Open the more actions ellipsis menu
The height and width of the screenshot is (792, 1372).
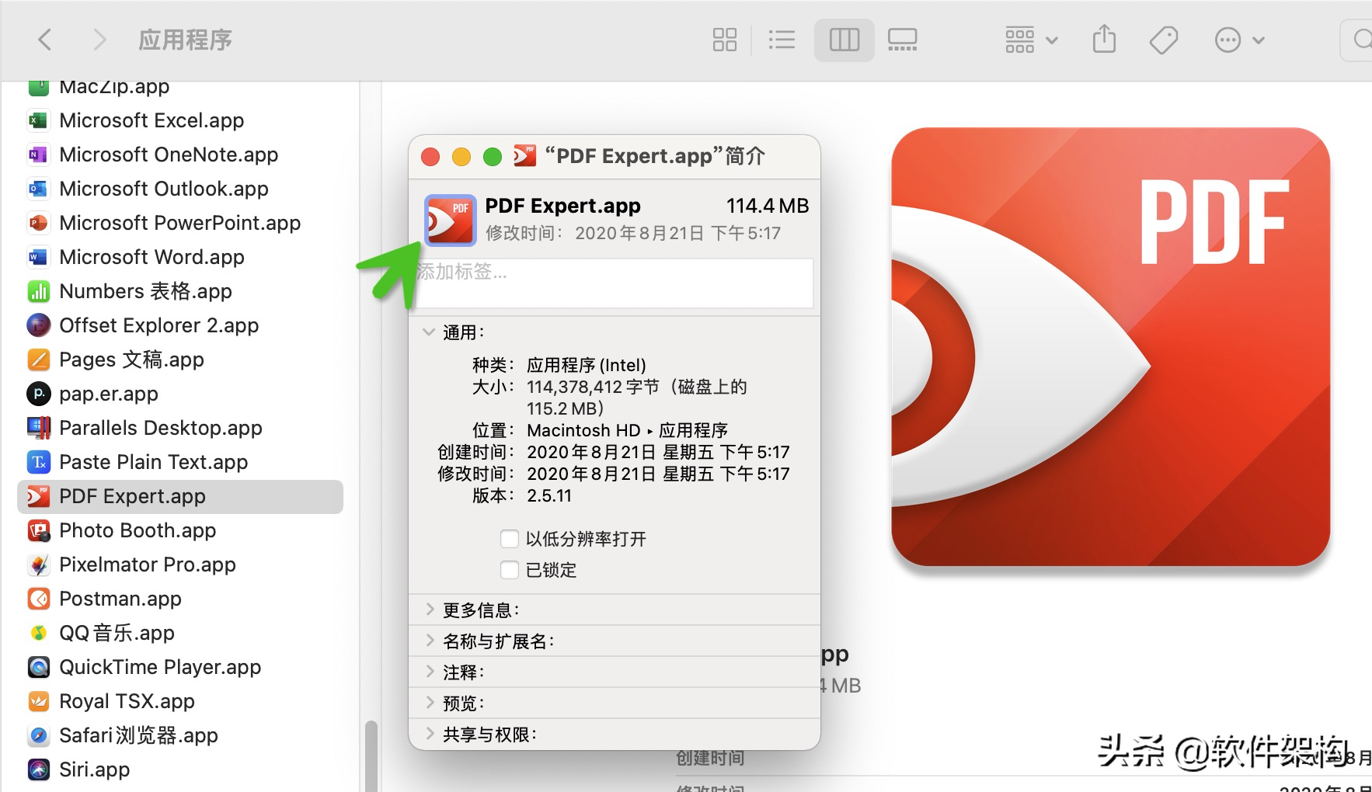(x=1239, y=40)
